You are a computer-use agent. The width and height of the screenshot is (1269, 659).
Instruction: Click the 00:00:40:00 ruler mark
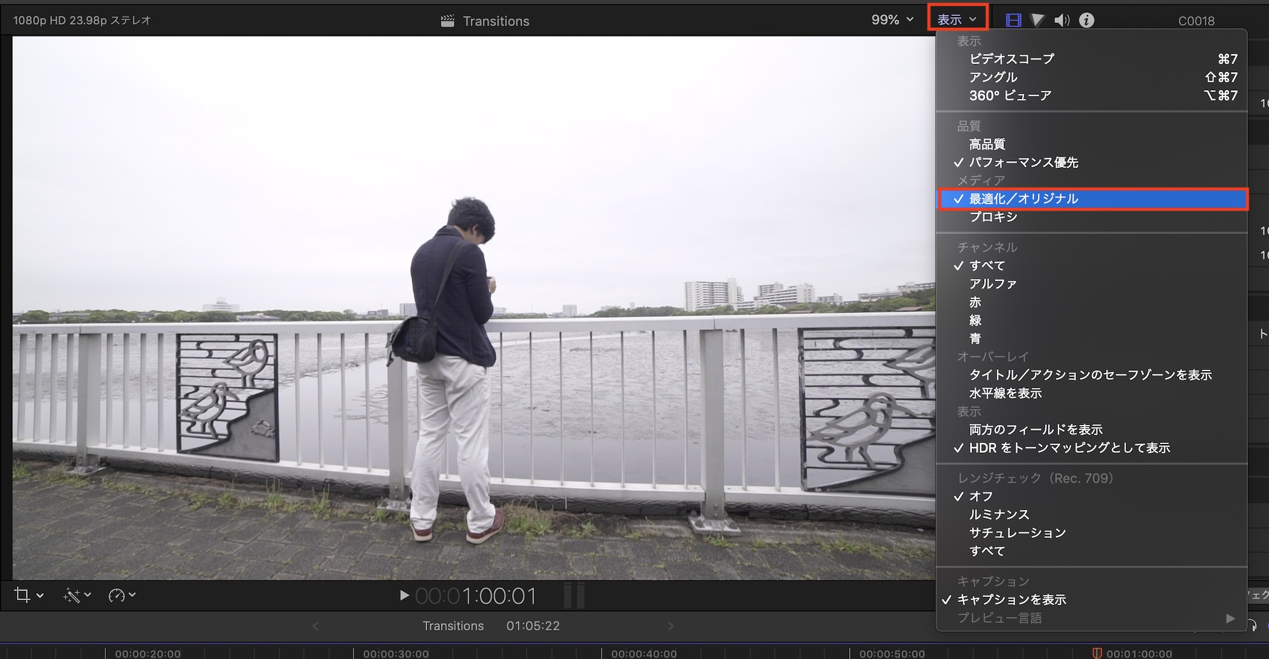point(644,653)
